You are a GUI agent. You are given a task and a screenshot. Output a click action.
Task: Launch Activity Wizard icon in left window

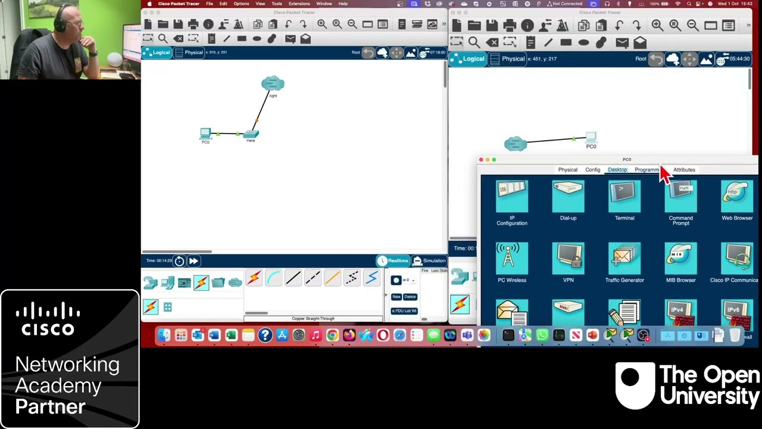pyautogui.click(x=238, y=24)
